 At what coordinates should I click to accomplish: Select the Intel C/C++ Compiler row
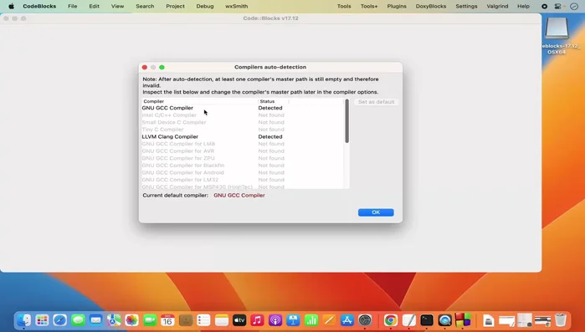point(243,115)
